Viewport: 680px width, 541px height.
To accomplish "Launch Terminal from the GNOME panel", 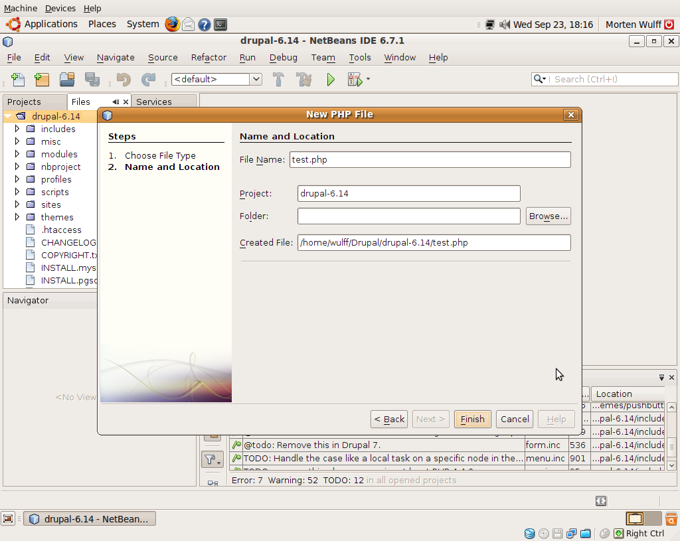I will tap(220, 25).
